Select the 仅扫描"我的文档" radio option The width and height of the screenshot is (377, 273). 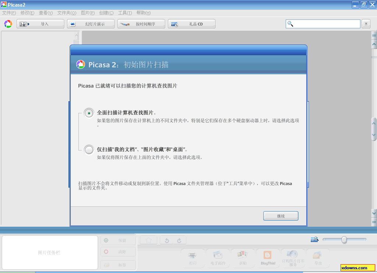89,150
